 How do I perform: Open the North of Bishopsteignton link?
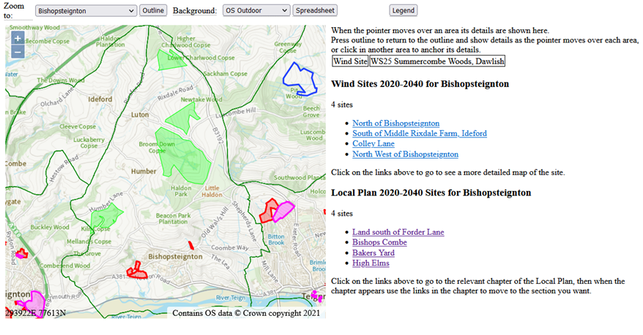tap(395, 124)
